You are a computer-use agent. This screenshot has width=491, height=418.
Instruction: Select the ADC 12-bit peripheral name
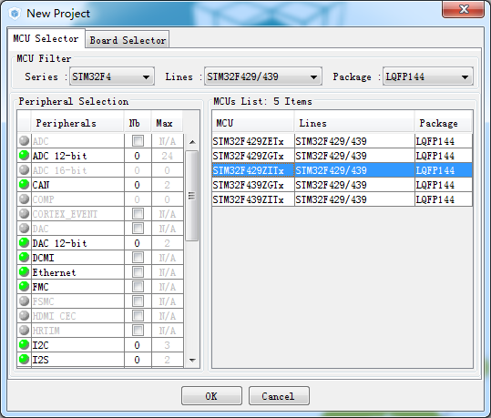[x=59, y=156]
